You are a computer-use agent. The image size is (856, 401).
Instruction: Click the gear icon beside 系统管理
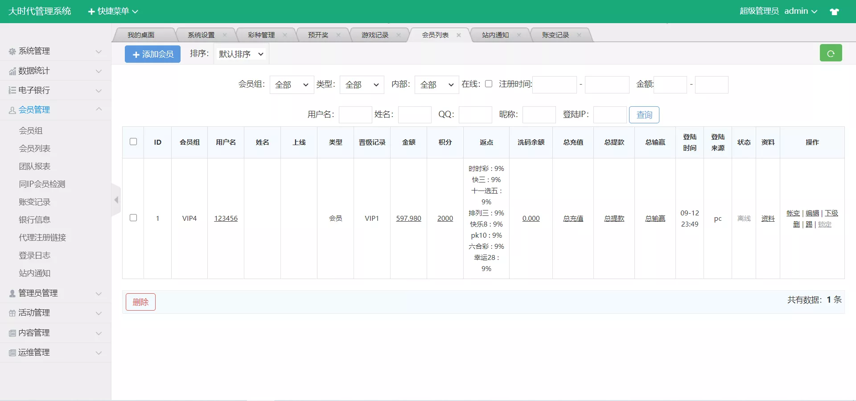[x=12, y=51]
